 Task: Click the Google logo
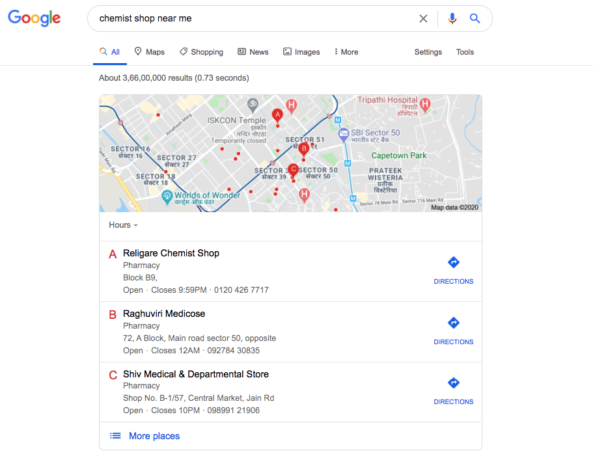[34, 18]
